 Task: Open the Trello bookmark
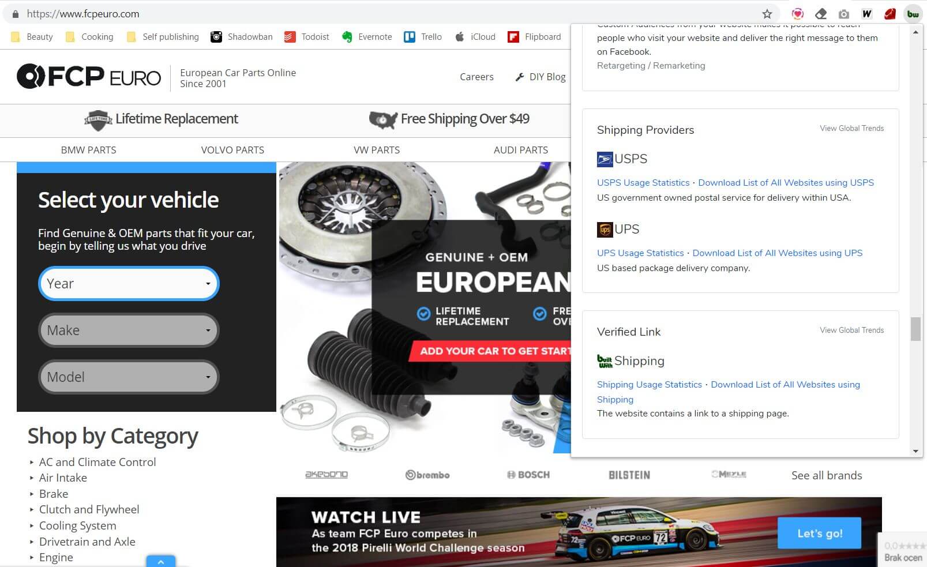423,37
